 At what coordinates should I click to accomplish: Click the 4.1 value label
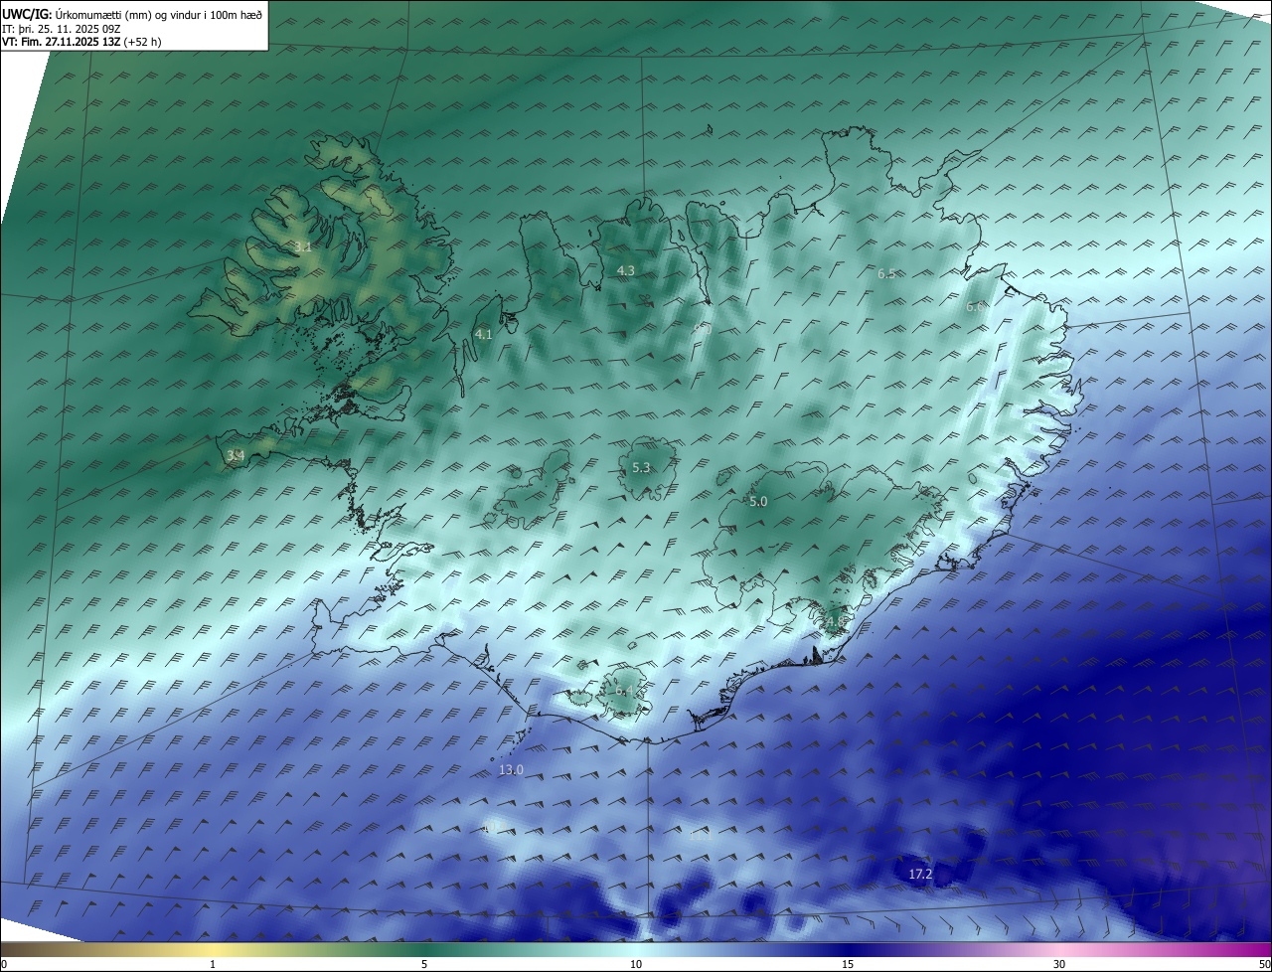coord(483,335)
